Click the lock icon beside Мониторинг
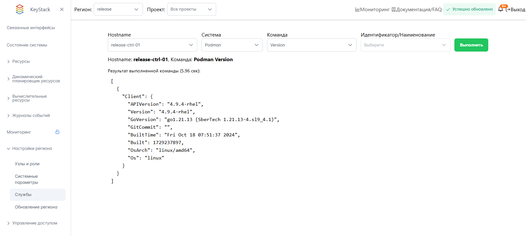This screenshot has width=526, height=236. 58,132
